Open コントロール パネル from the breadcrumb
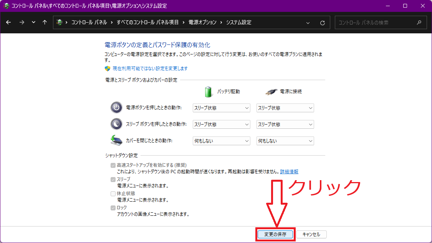This screenshot has height=243, width=432. tap(88, 22)
